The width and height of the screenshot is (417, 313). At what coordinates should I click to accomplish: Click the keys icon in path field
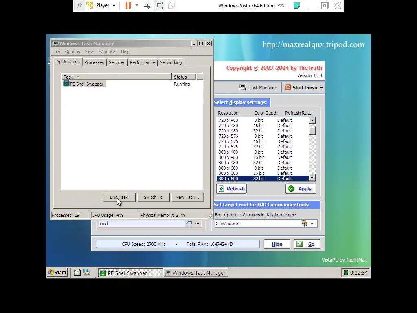(304, 223)
